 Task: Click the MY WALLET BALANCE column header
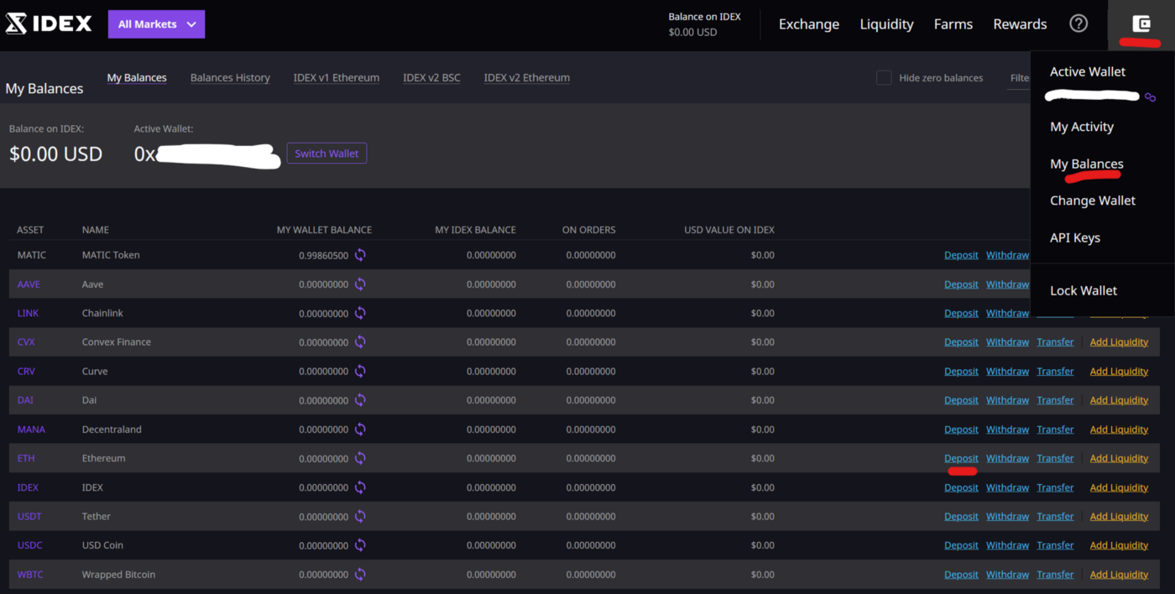point(324,230)
